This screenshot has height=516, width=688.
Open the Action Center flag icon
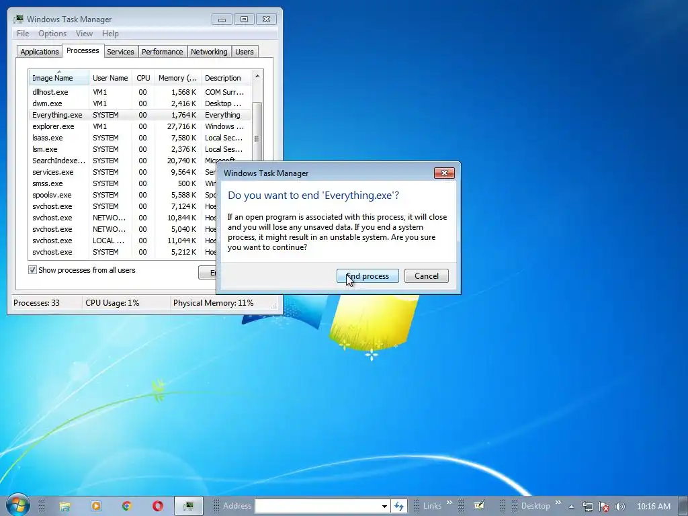tap(604, 507)
